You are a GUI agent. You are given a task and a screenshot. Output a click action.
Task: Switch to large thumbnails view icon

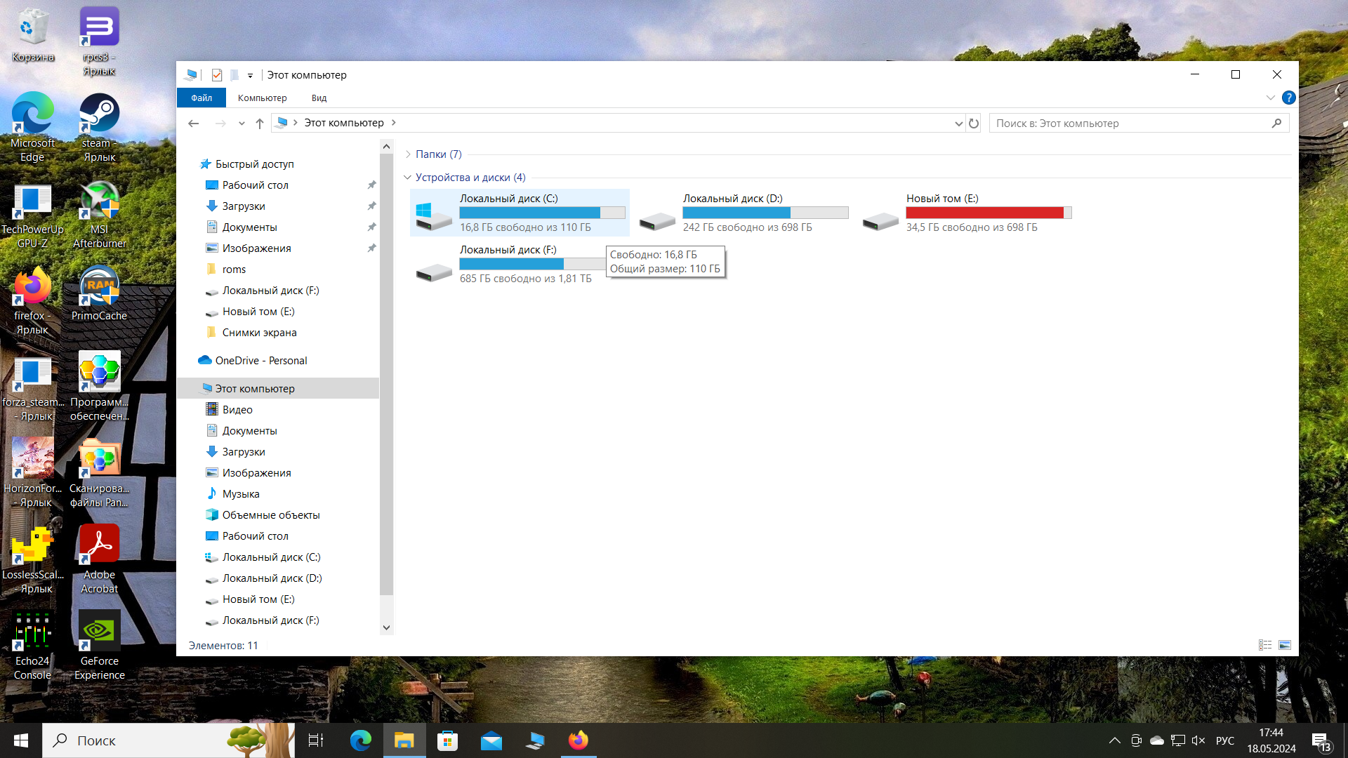click(1285, 645)
